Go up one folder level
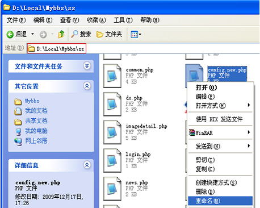 tap(61, 34)
